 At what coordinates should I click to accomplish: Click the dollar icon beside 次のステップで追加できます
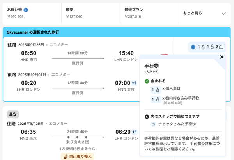tap(147, 116)
